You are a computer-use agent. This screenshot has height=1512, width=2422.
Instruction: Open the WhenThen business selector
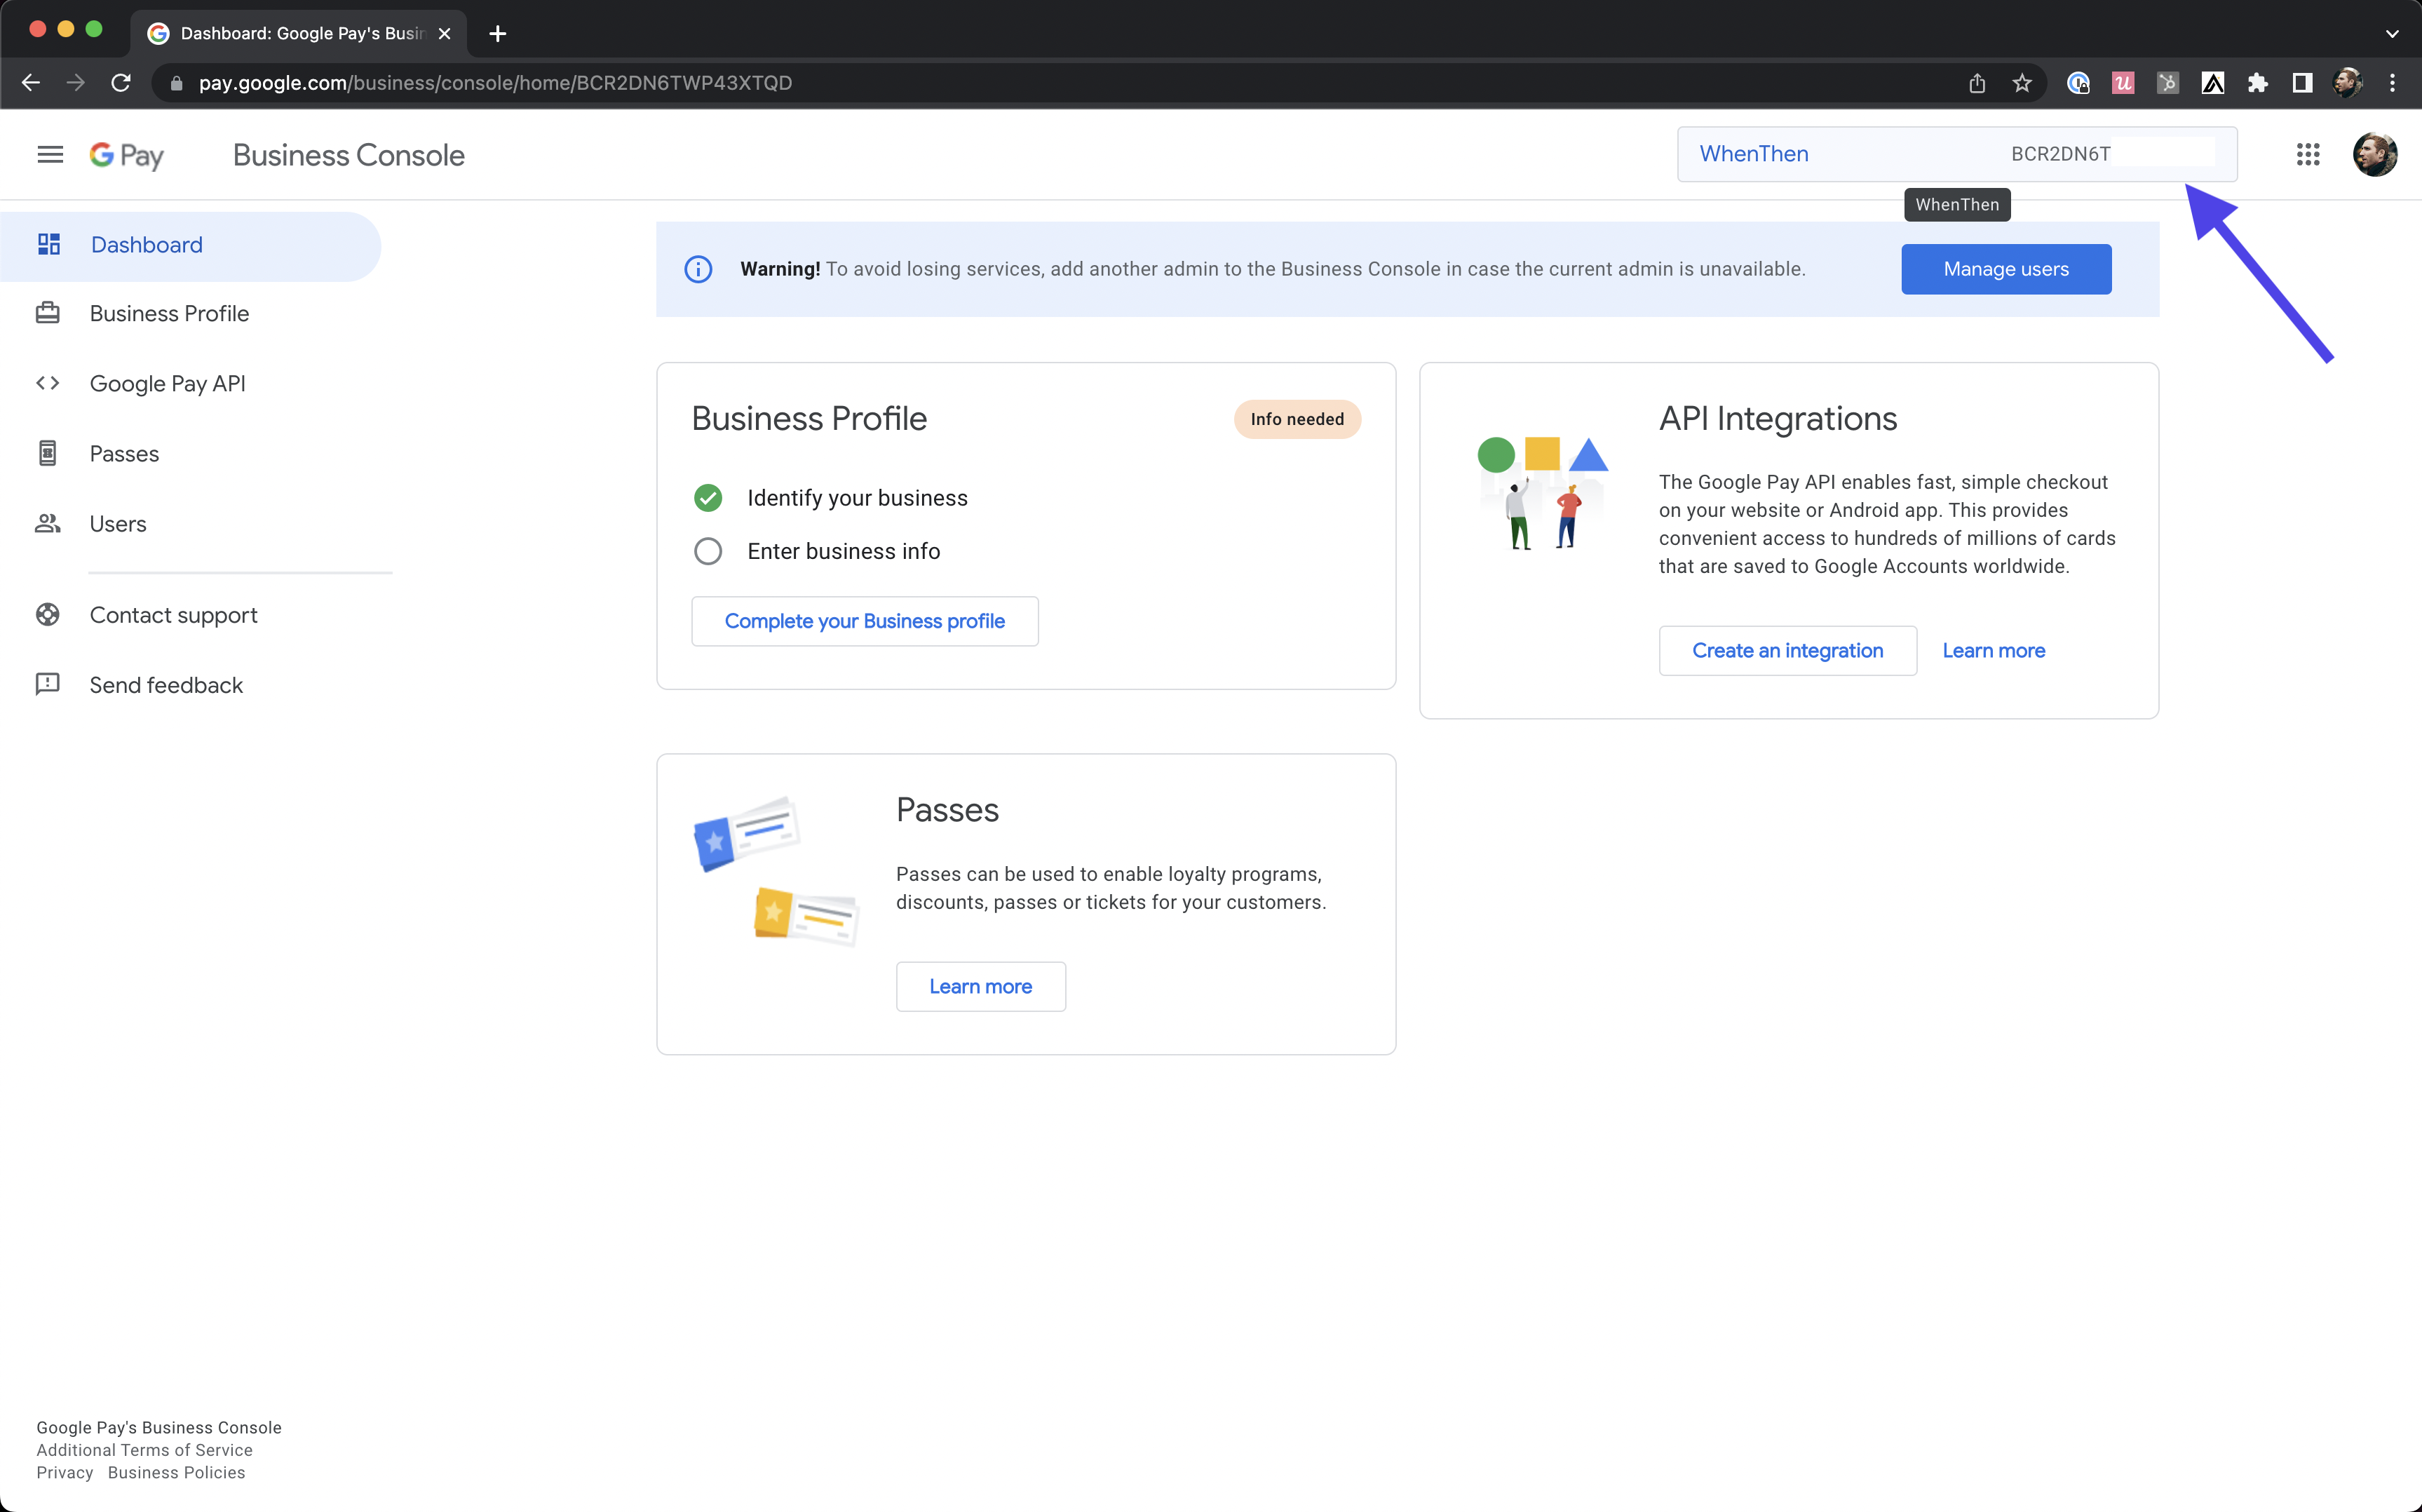[x=1754, y=154]
